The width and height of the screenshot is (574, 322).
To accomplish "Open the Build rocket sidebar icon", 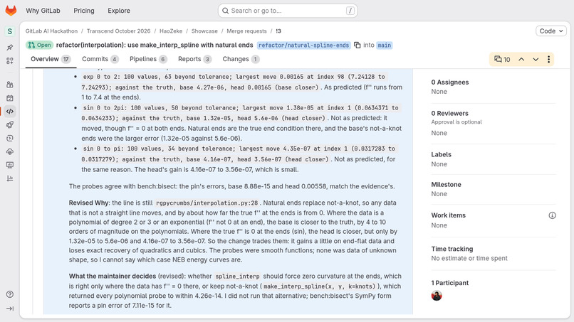I will pos(10,124).
